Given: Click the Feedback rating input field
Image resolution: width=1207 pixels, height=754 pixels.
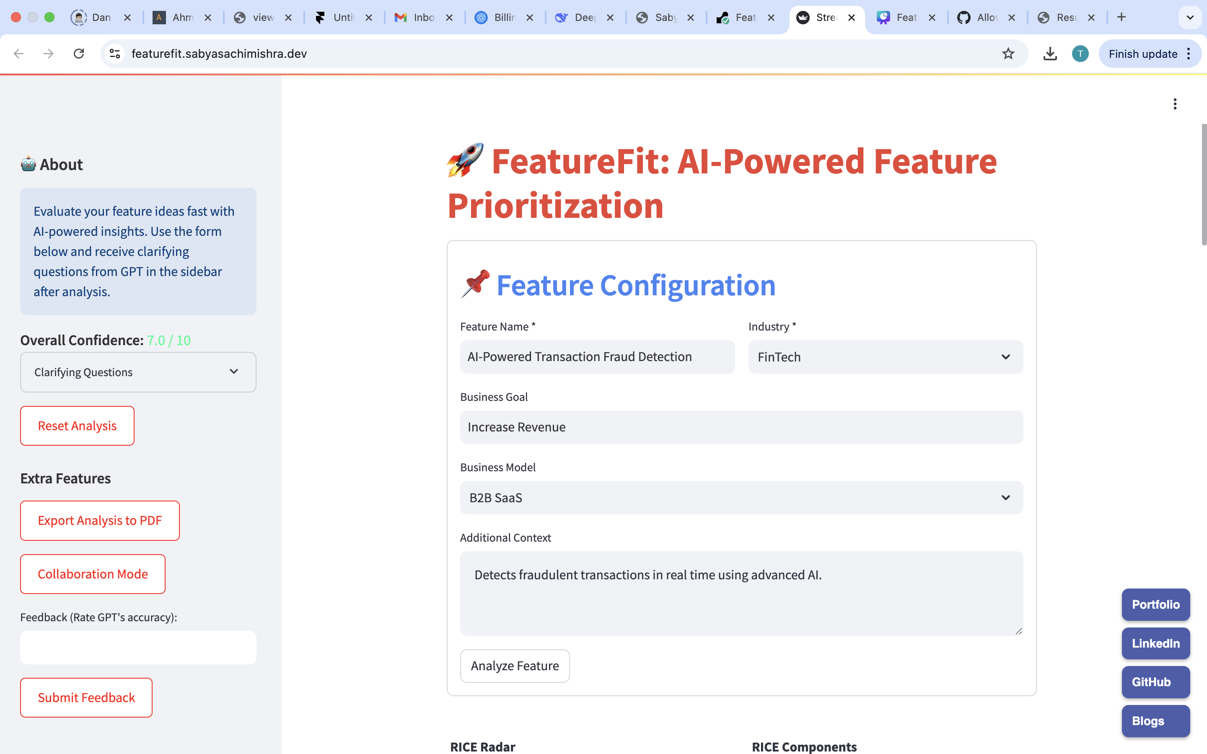Looking at the screenshot, I should point(138,647).
